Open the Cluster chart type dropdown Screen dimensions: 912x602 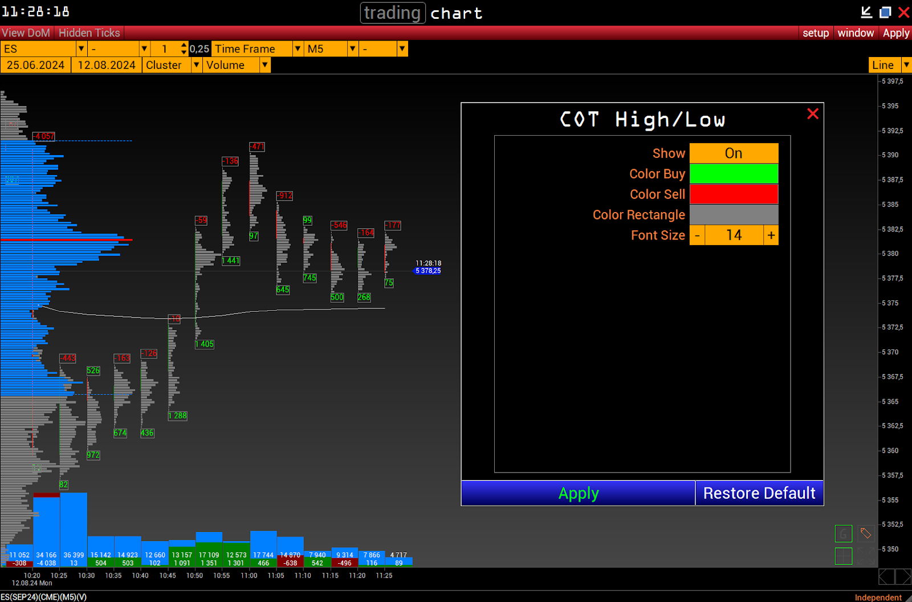coord(196,65)
